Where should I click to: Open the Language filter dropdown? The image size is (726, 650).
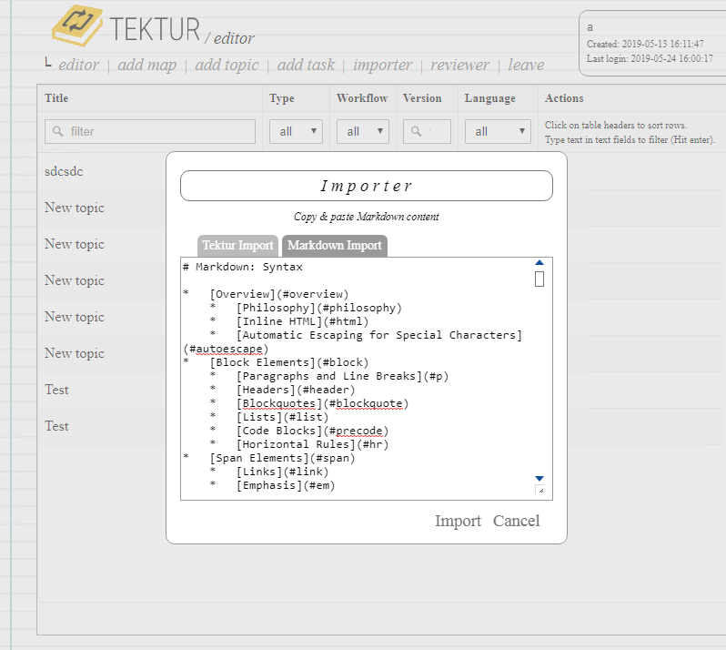[498, 131]
